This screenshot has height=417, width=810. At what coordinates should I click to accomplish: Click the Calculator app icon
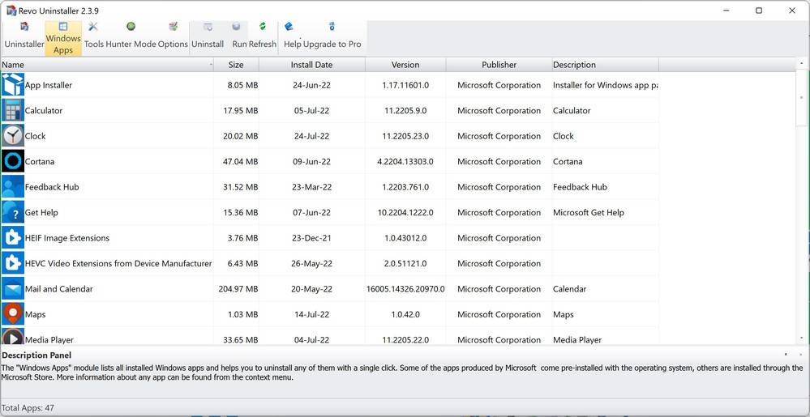[x=12, y=110]
